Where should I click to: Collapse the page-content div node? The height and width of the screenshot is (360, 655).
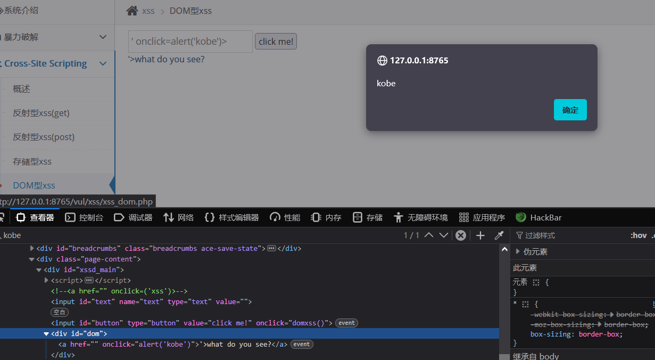point(32,259)
